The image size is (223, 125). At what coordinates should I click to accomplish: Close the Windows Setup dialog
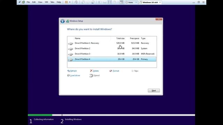159,19
